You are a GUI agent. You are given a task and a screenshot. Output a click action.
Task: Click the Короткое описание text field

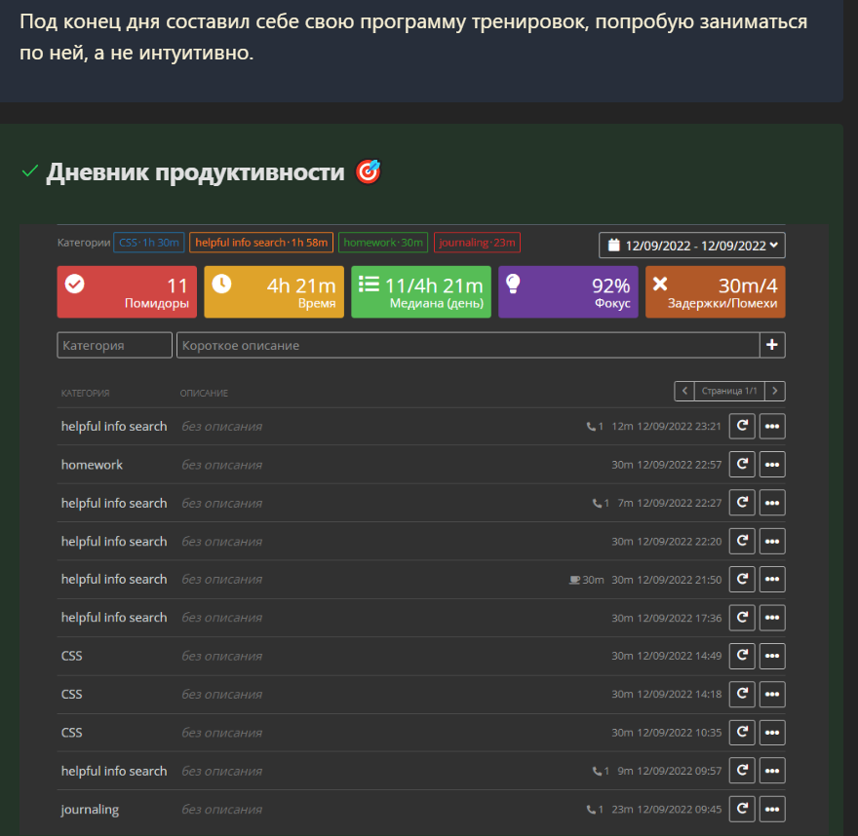468,345
